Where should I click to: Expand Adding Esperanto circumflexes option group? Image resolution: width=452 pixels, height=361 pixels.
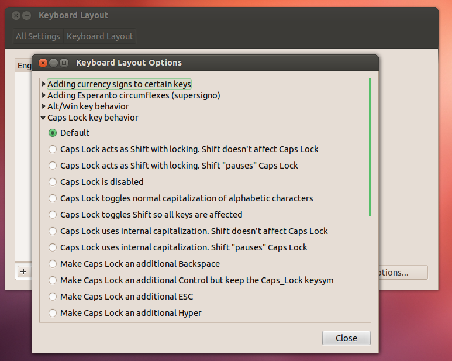tap(44, 95)
